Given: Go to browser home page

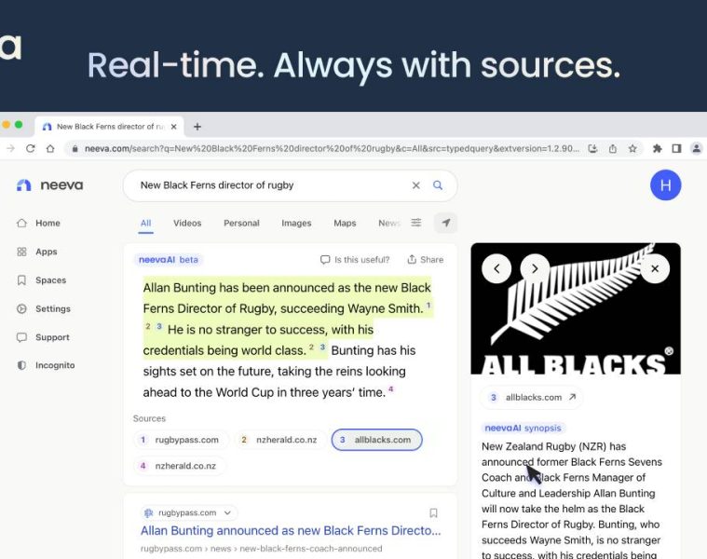Looking at the screenshot, I should (x=50, y=148).
